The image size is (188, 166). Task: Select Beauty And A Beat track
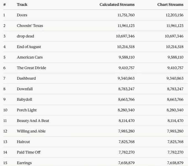click(33, 121)
